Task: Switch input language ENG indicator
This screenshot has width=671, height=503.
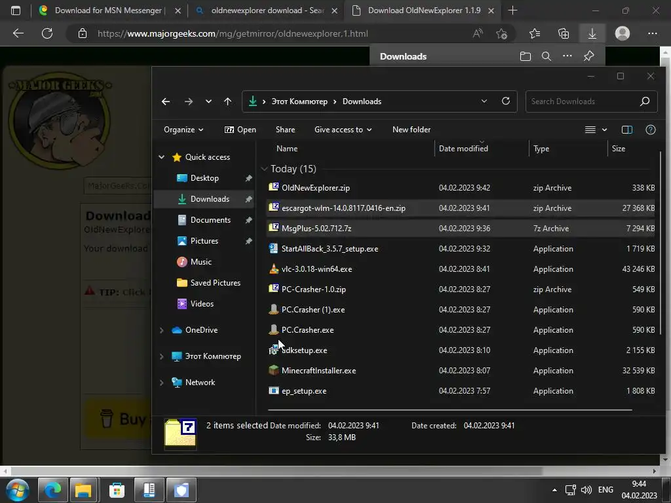Action: (x=605, y=490)
